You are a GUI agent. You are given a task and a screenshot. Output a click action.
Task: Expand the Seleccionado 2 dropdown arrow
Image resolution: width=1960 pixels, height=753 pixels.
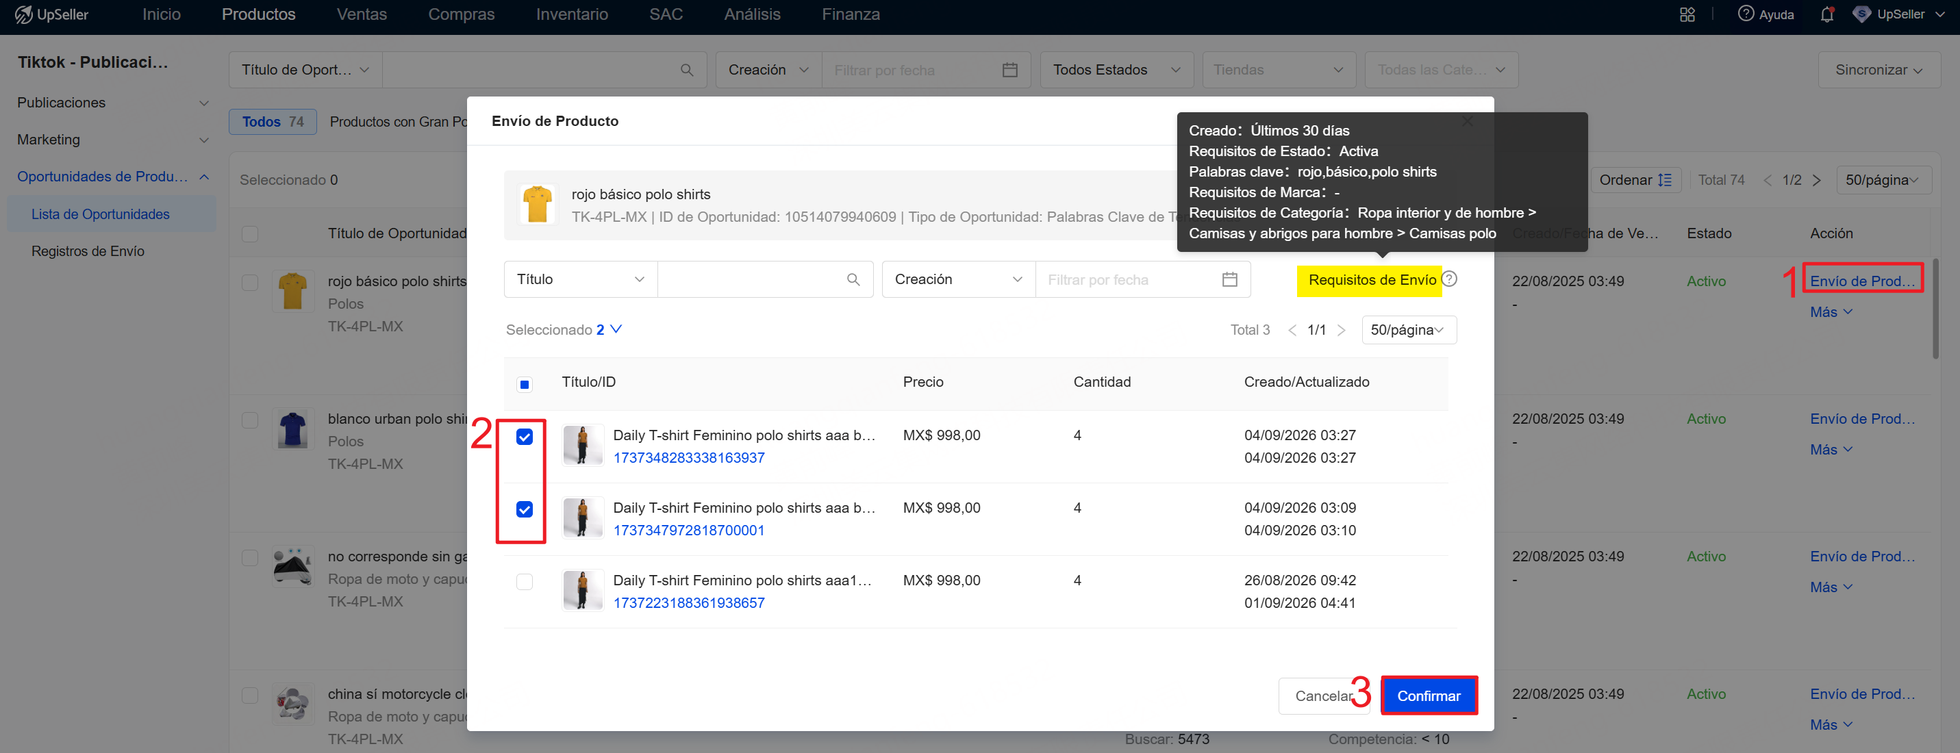pos(616,329)
